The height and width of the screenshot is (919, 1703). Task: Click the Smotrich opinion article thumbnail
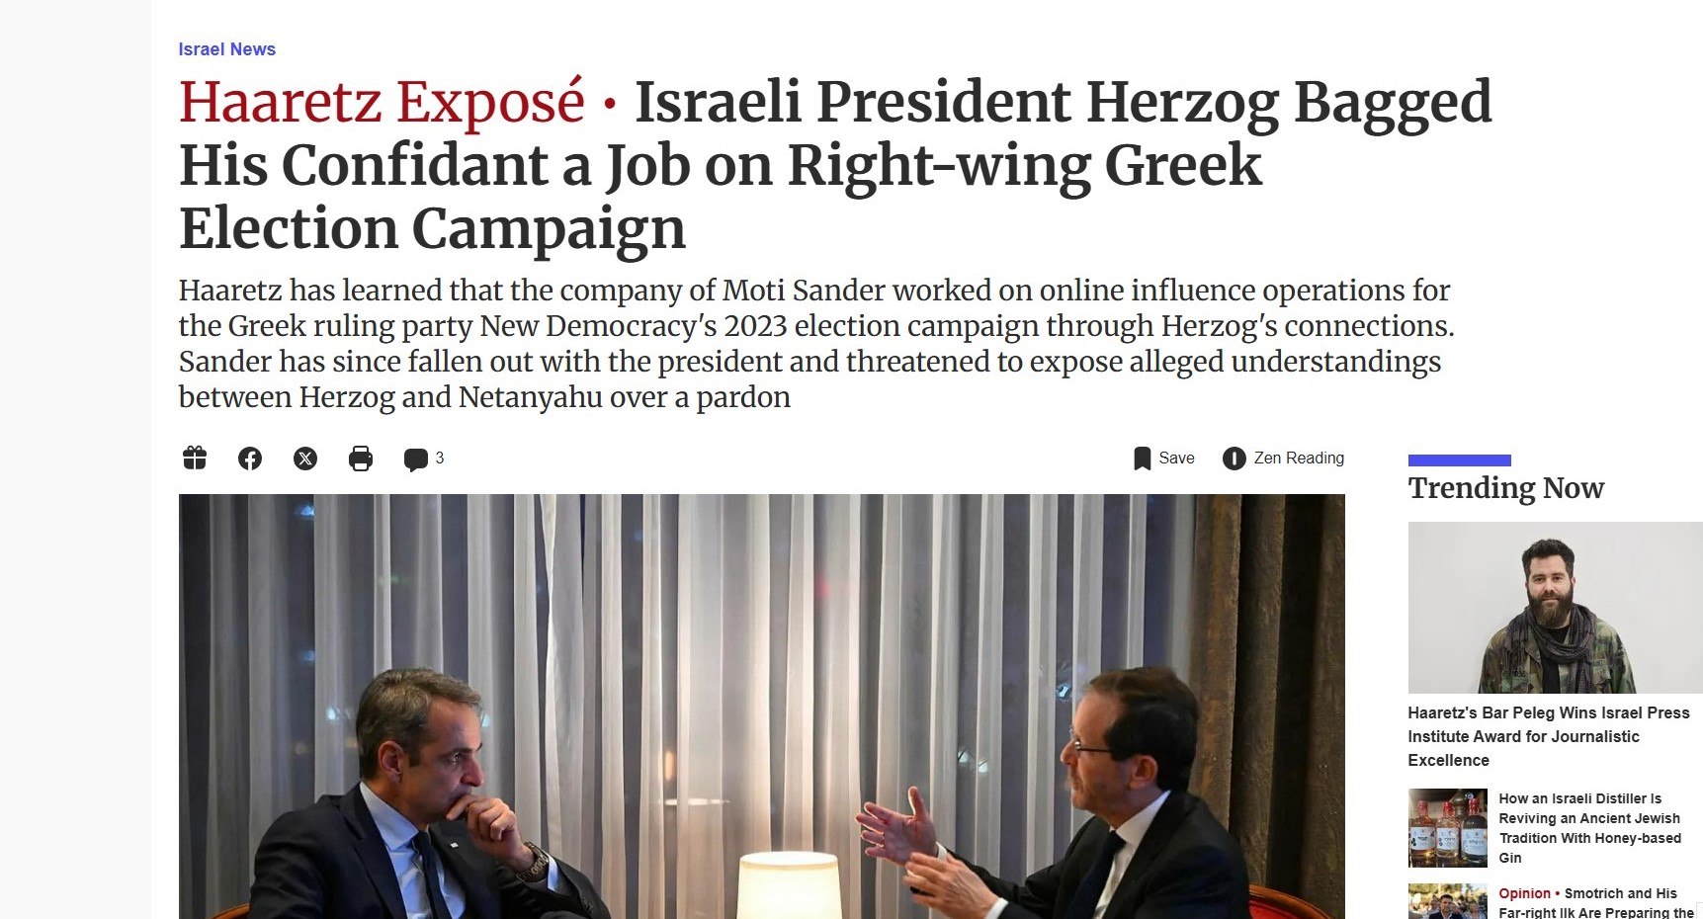click(x=1447, y=903)
